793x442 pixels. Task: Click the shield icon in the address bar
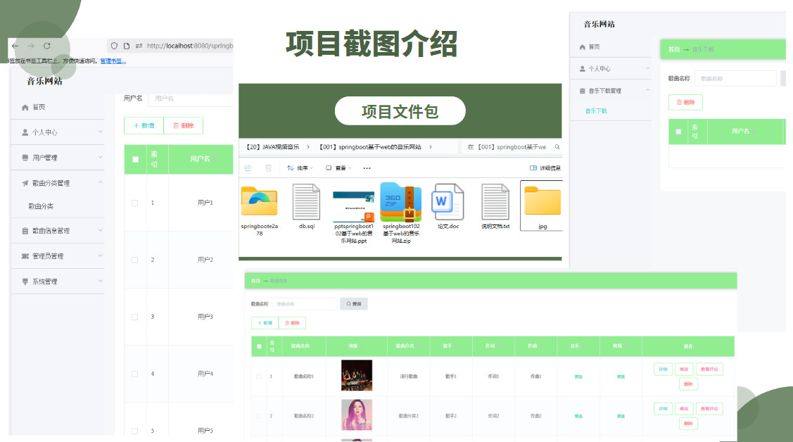pyautogui.click(x=114, y=46)
